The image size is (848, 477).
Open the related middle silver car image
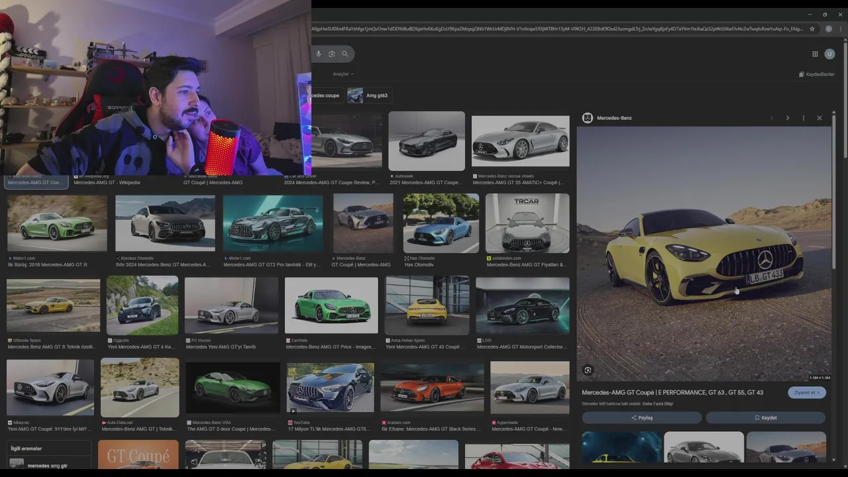pyautogui.click(x=704, y=447)
